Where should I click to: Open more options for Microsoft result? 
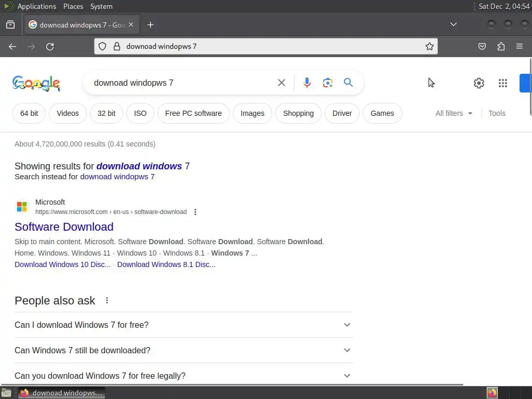click(195, 212)
